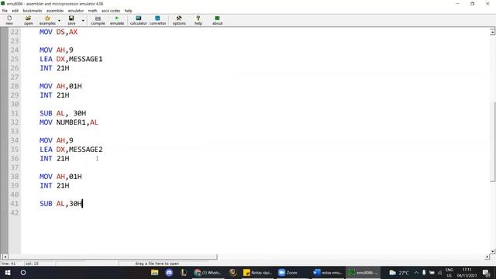Open the help menu in menu bar
The width and height of the screenshot is (496, 279).
coord(128,11)
